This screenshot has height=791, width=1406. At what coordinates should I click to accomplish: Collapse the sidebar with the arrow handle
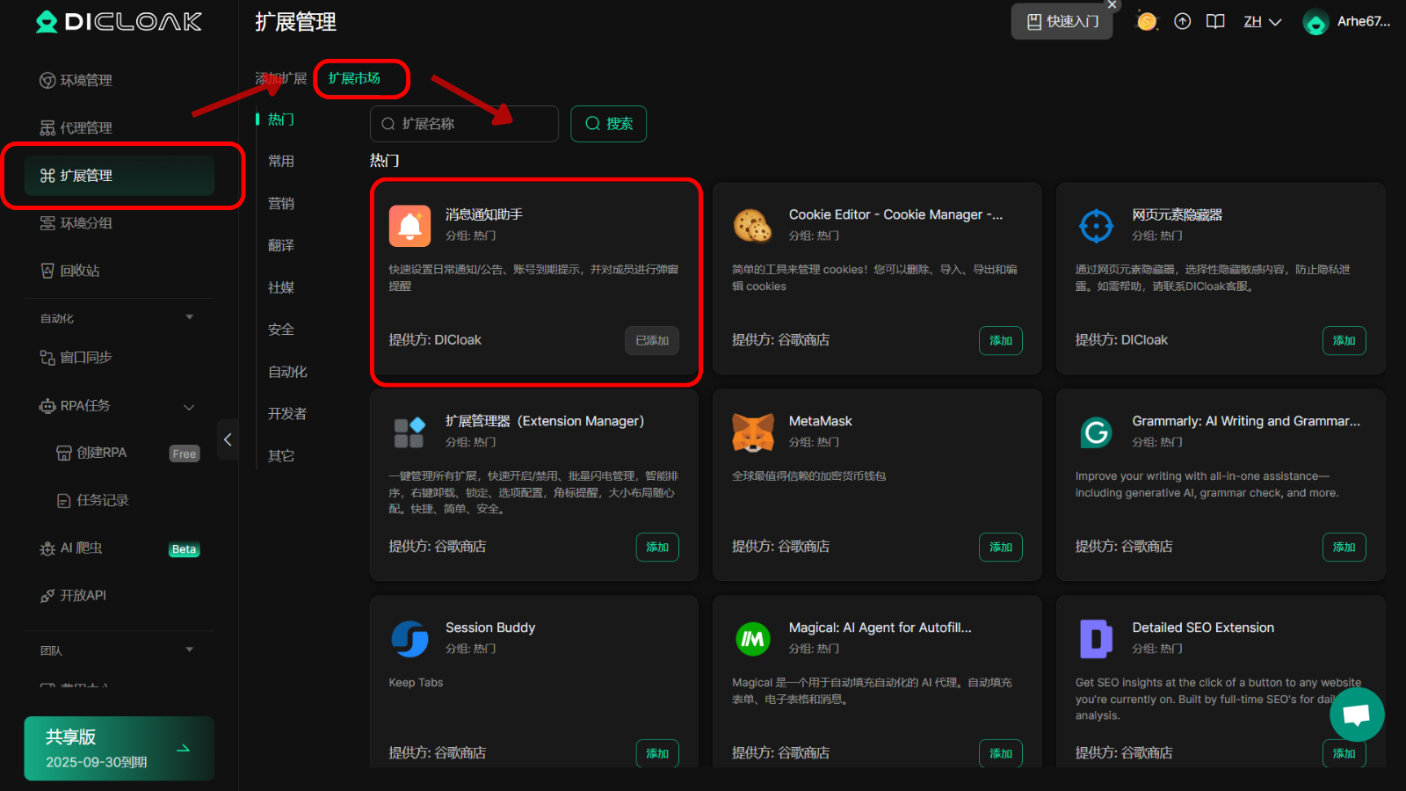coord(228,439)
